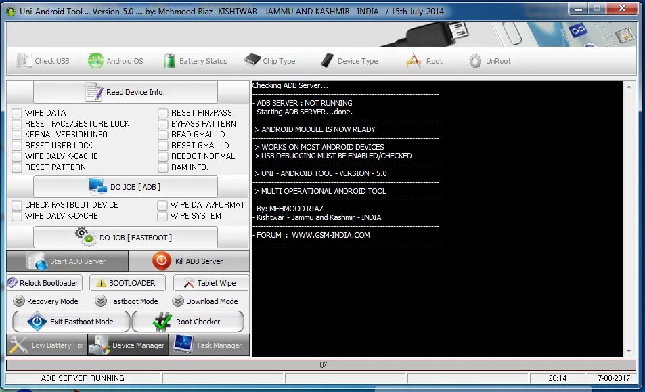Select the 'Root Checker' button label
645x392 pixels.
[x=198, y=322]
